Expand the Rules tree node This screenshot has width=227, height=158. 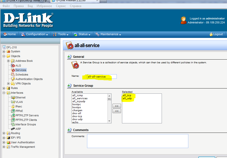pyautogui.click(x=4, y=88)
